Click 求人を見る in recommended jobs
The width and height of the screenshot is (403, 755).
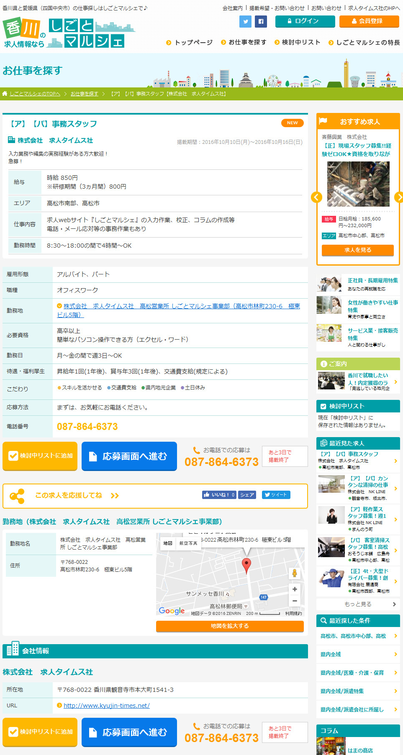point(358,250)
